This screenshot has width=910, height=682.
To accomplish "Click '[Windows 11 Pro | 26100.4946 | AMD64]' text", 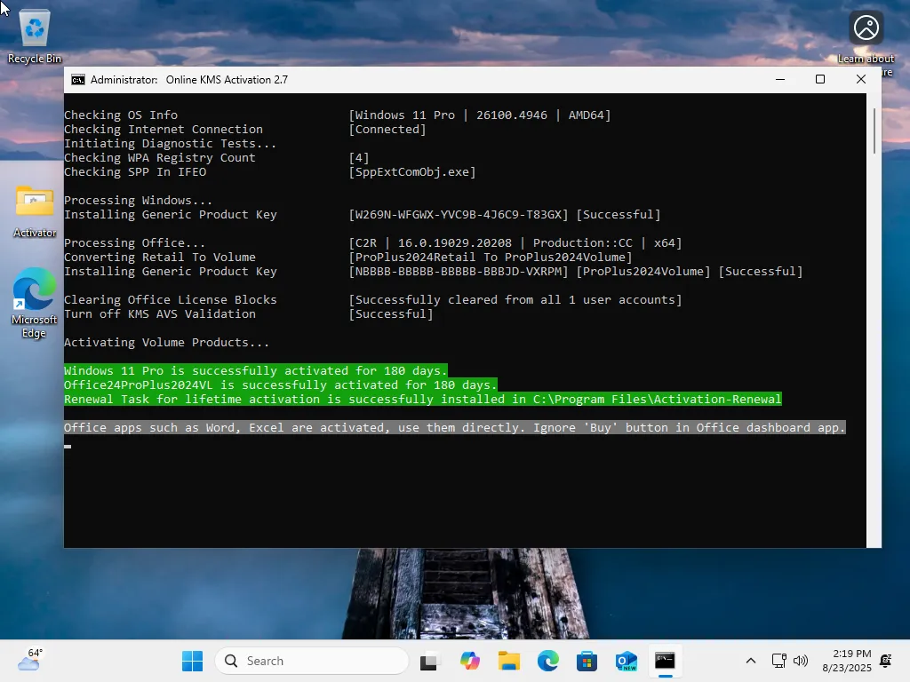I will pos(479,115).
